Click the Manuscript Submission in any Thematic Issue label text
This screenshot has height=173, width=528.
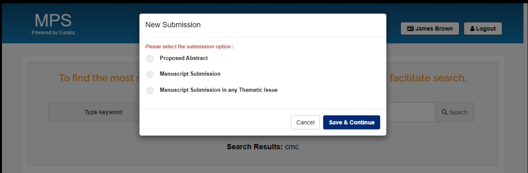pyautogui.click(x=219, y=90)
